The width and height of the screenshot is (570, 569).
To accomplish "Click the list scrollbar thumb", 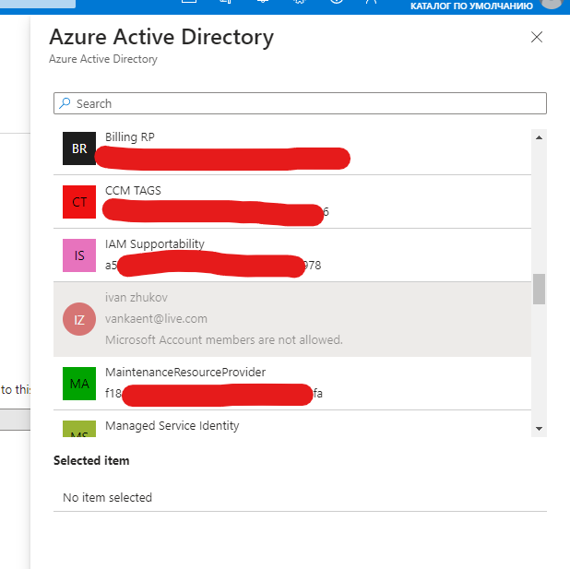I will (x=539, y=289).
